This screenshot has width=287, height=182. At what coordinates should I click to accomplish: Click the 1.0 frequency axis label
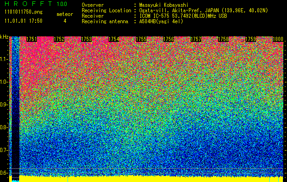click(x=4, y=82)
